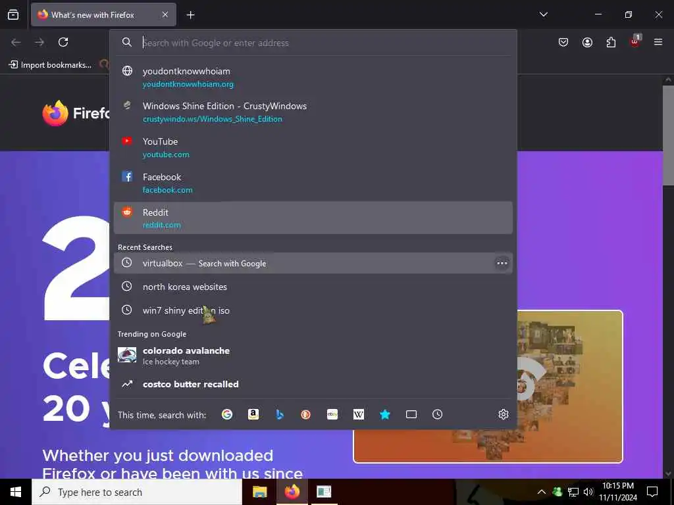The image size is (674, 505).
Task: Select the What's new with Firefox tab
Action: (103, 14)
